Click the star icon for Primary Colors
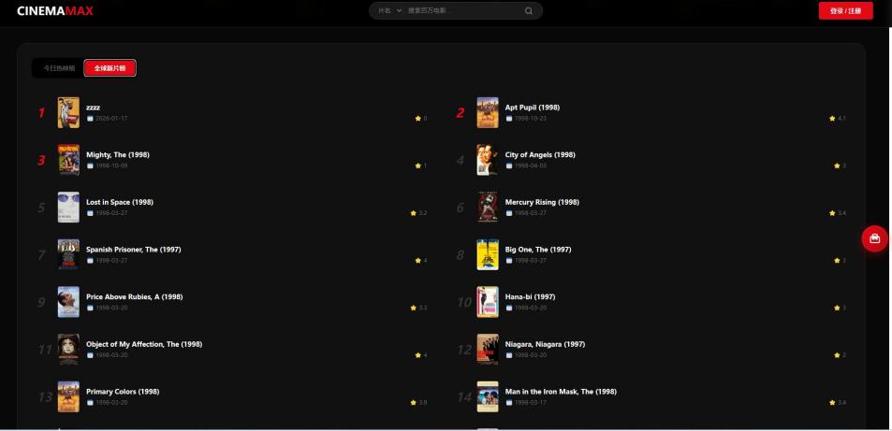The image size is (892, 431). coord(414,403)
